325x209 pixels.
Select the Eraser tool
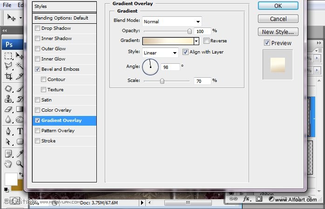[x=8, y=109]
